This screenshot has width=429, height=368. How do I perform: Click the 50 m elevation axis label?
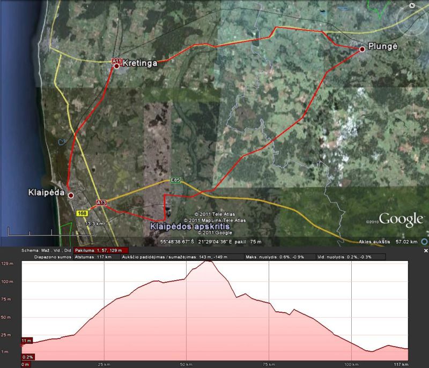(8, 317)
